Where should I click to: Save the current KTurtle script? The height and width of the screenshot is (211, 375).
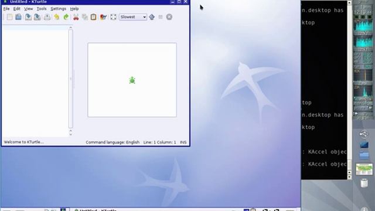[28, 17]
